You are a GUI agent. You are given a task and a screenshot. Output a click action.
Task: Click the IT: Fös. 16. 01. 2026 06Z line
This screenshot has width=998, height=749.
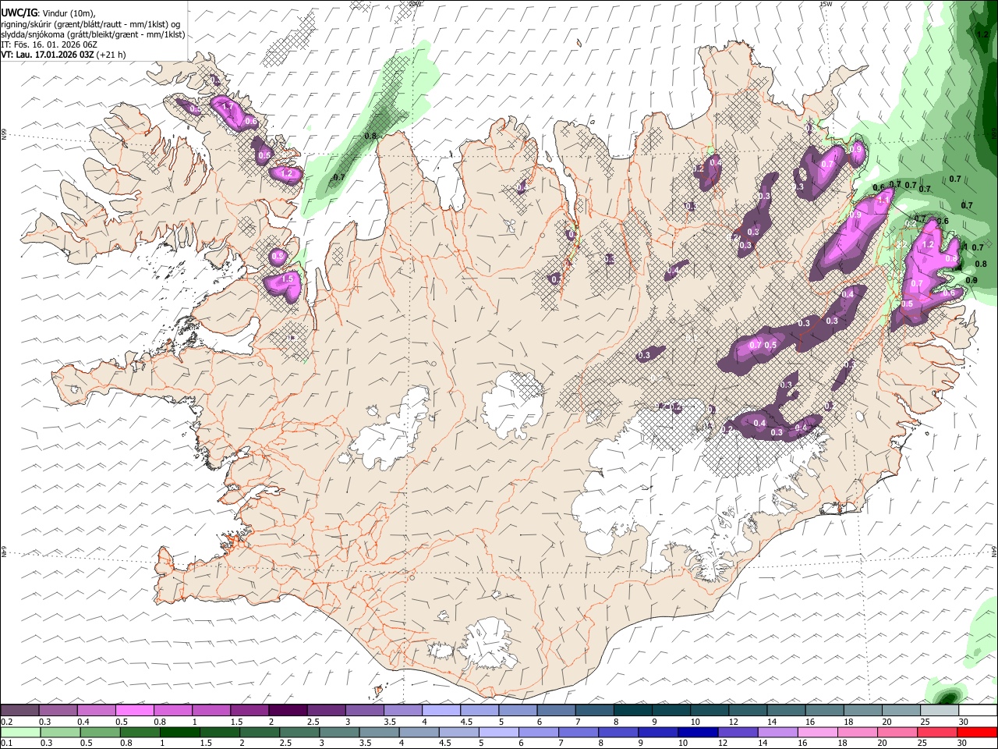[48, 44]
